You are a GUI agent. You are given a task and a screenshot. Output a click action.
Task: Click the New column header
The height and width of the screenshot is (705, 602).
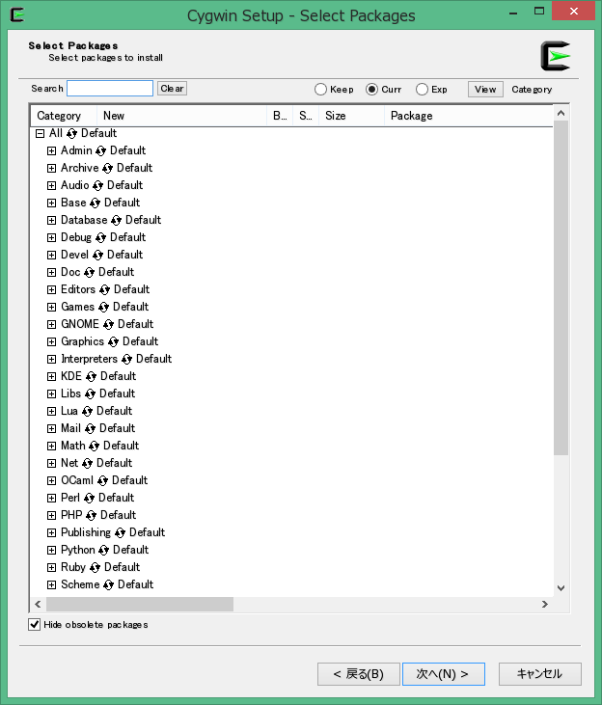pos(181,116)
